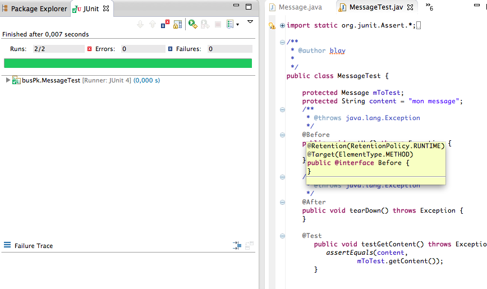Close the MessageTest.java editor tab
Screen dimensions: 487x289
click(x=410, y=7)
